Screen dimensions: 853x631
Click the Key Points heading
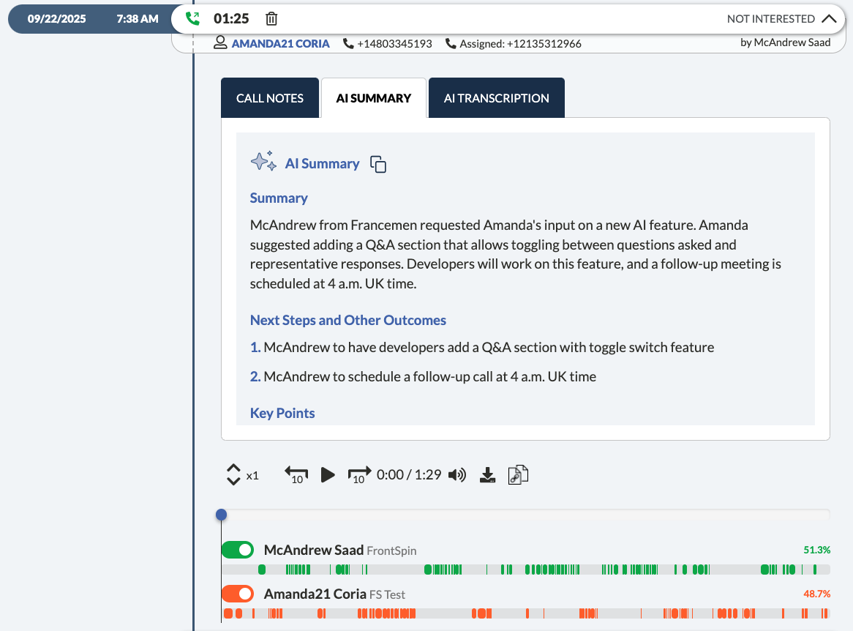282,413
